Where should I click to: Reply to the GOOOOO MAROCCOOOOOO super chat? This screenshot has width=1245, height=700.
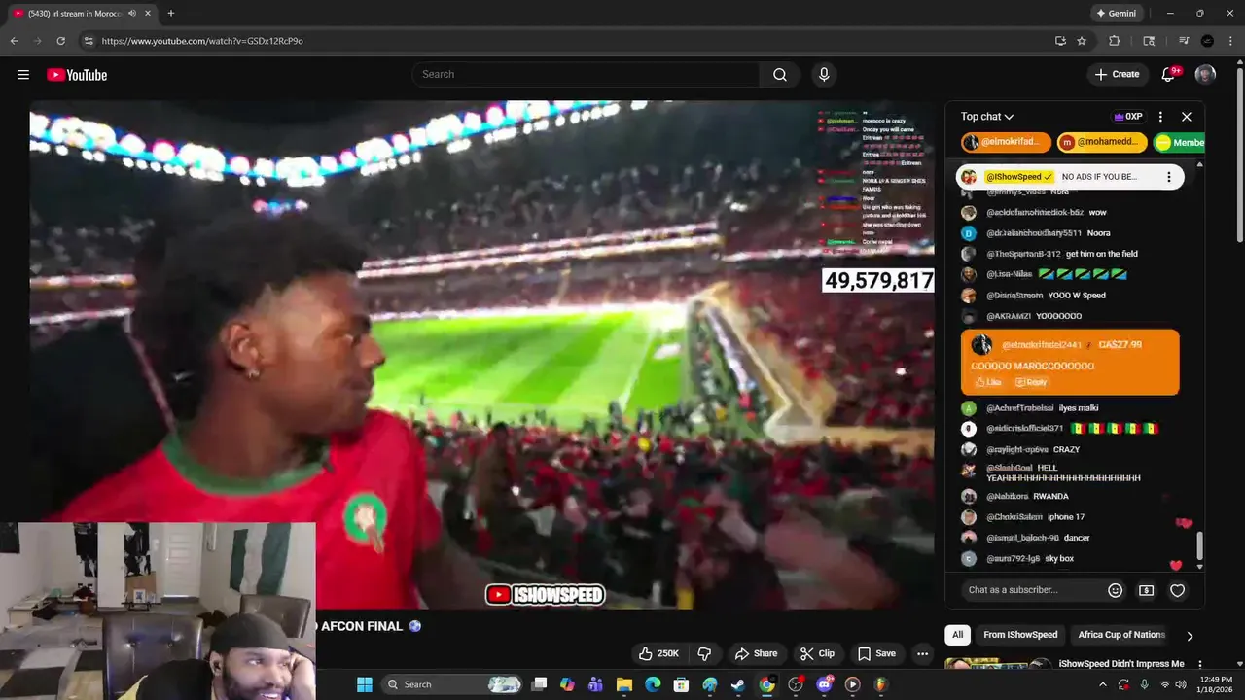(x=1032, y=382)
